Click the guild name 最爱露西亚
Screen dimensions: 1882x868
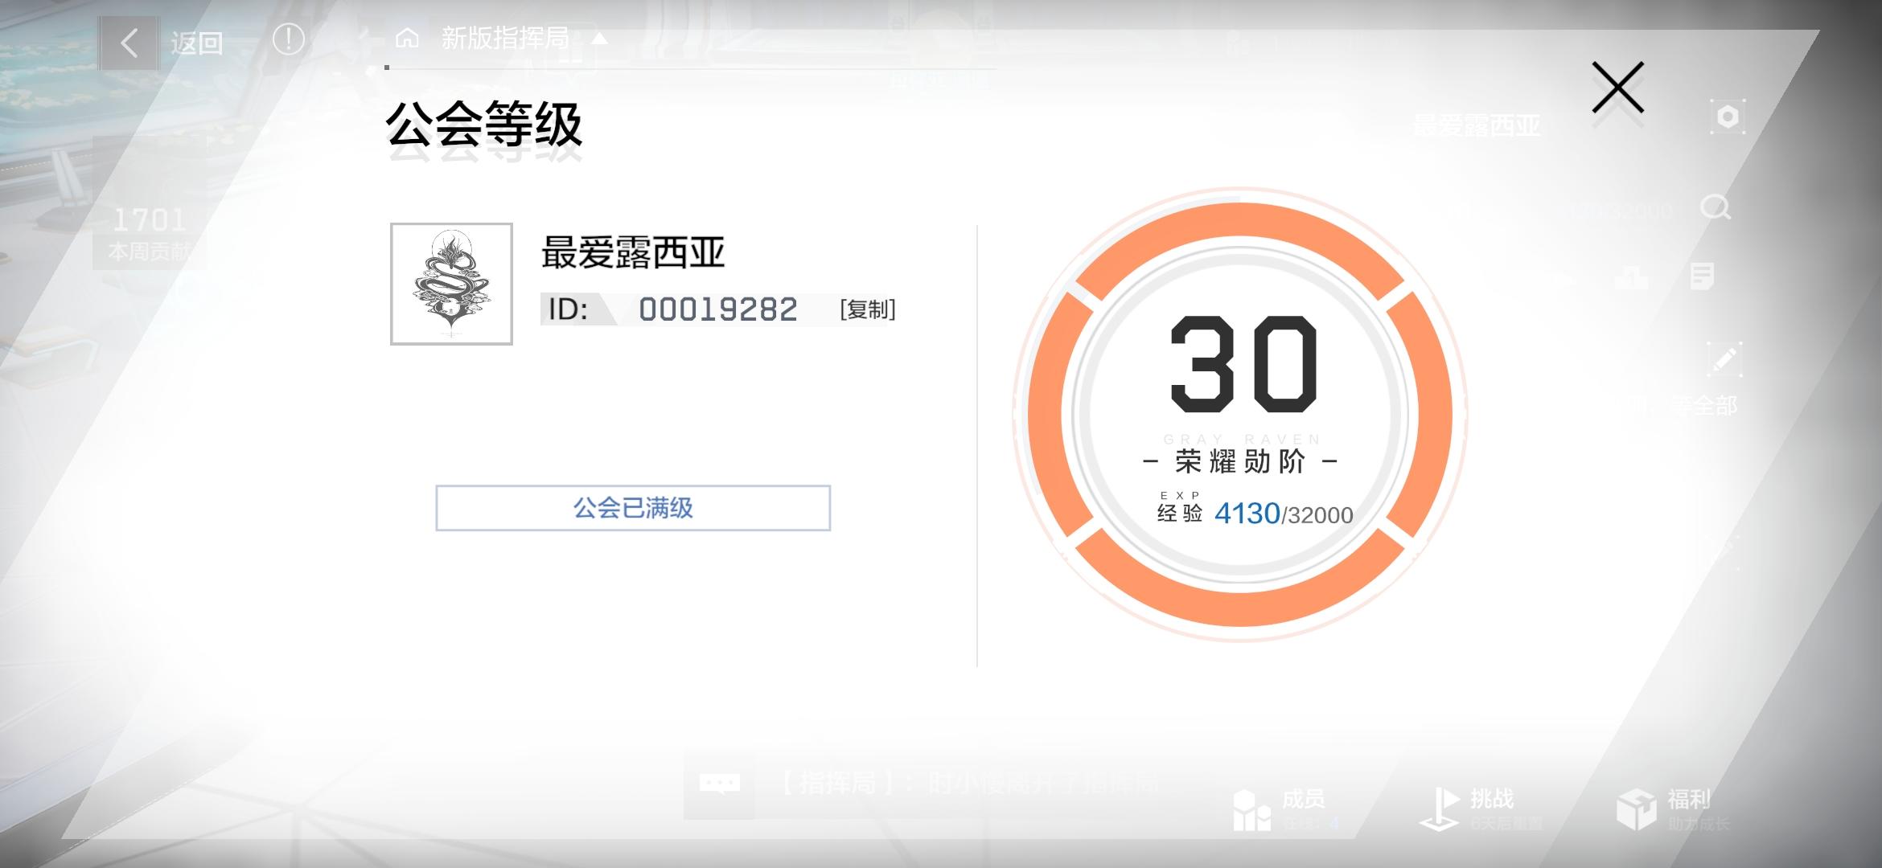tap(633, 253)
